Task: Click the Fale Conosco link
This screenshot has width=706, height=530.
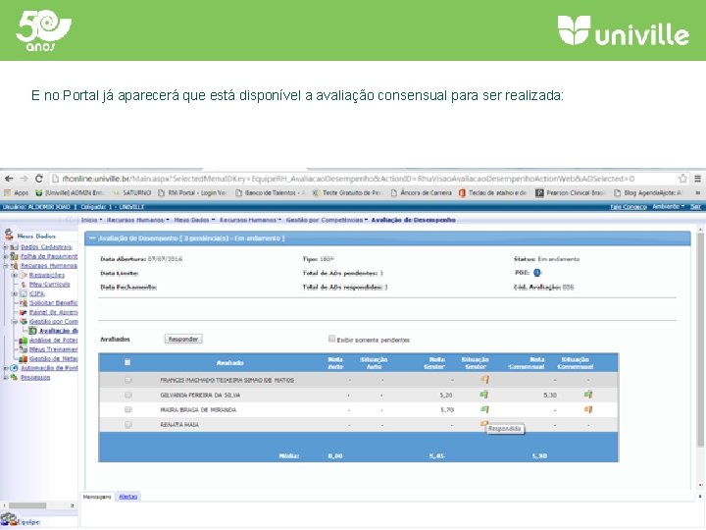Action: click(x=629, y=207)
